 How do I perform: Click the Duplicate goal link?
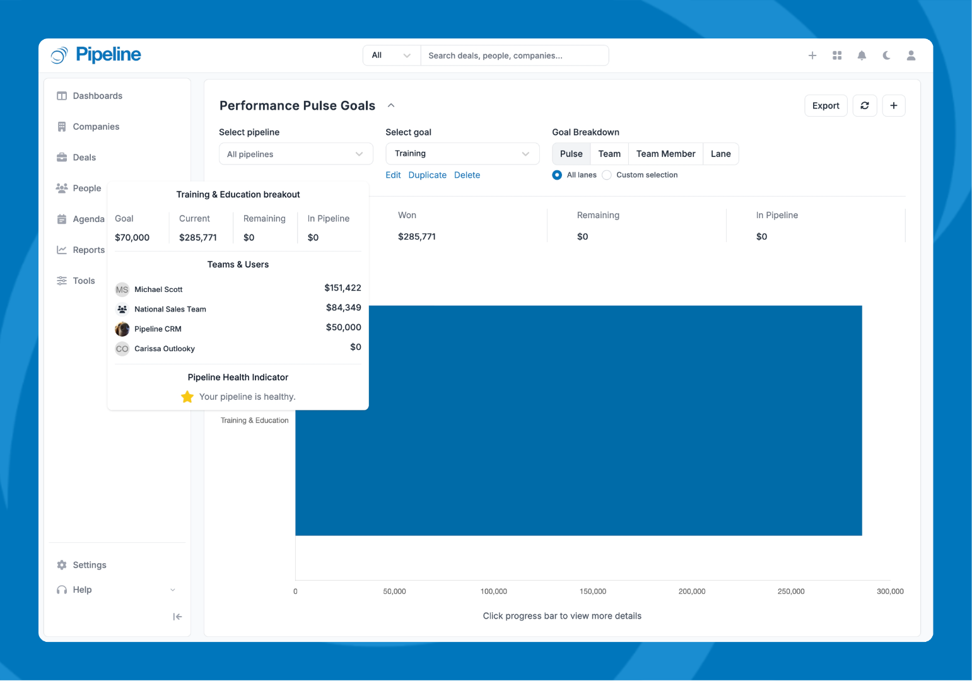point(427,175)
